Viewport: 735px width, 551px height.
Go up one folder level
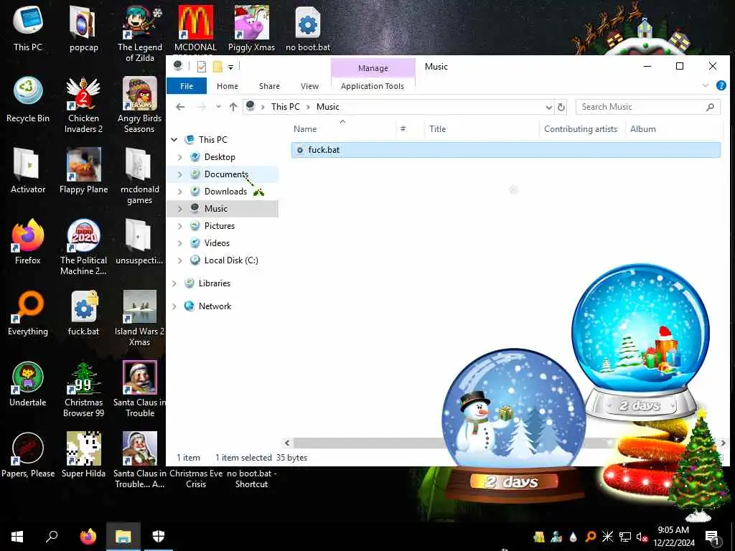[233, 107]
